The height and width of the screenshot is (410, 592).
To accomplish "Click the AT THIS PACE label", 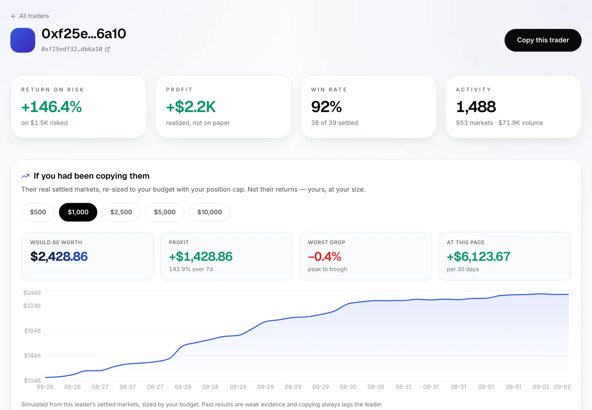I will click(466, 243).
